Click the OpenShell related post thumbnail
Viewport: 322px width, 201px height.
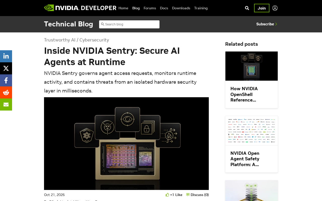(x=252, y=66)
